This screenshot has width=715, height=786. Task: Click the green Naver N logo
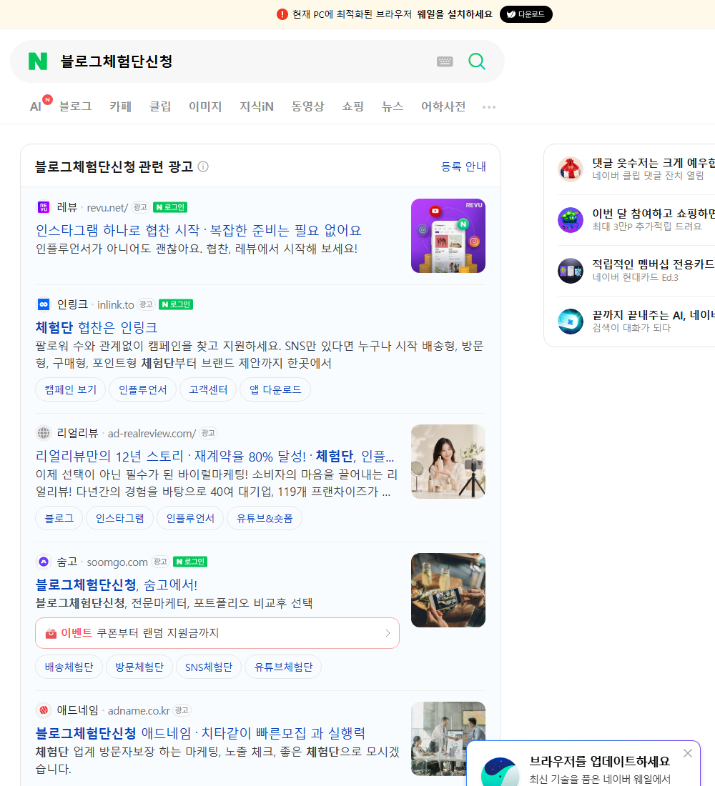click(38, 61)
